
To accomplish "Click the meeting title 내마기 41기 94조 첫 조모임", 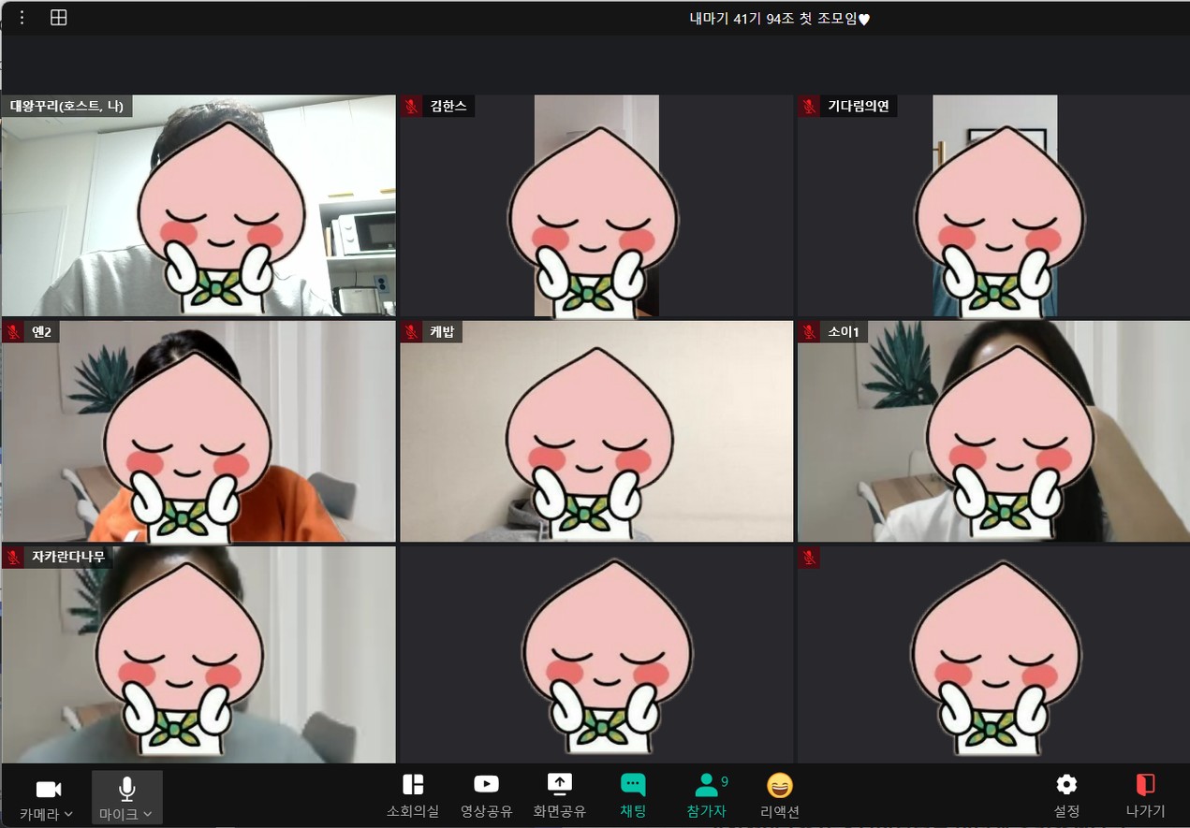I will point(779,18).
